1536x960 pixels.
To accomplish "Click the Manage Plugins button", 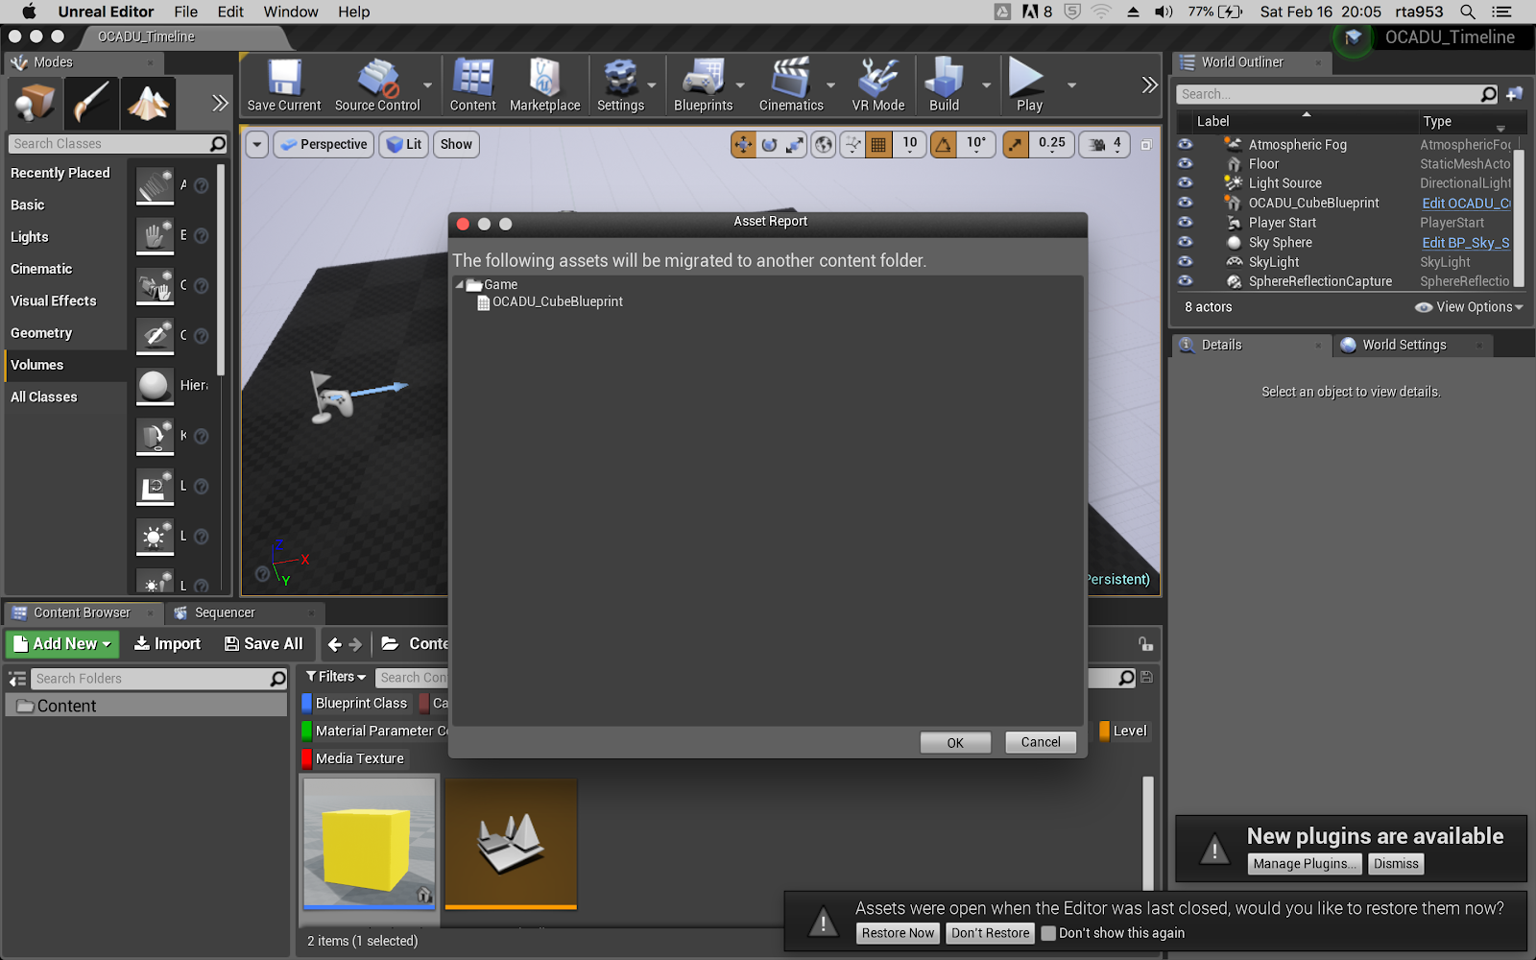I will point(1306,864).
